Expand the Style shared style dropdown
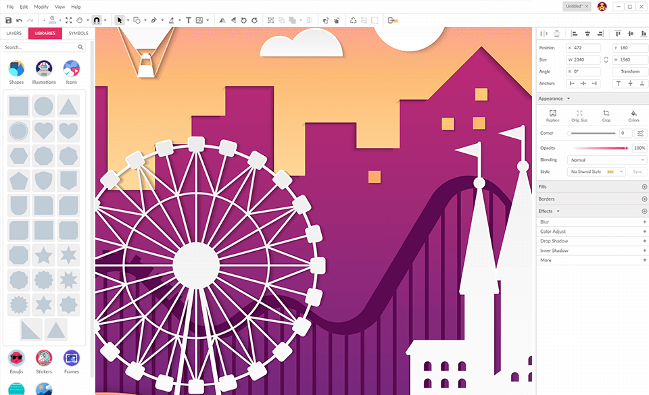The width and height of the screenshot is (649, 395). point(596,172)
